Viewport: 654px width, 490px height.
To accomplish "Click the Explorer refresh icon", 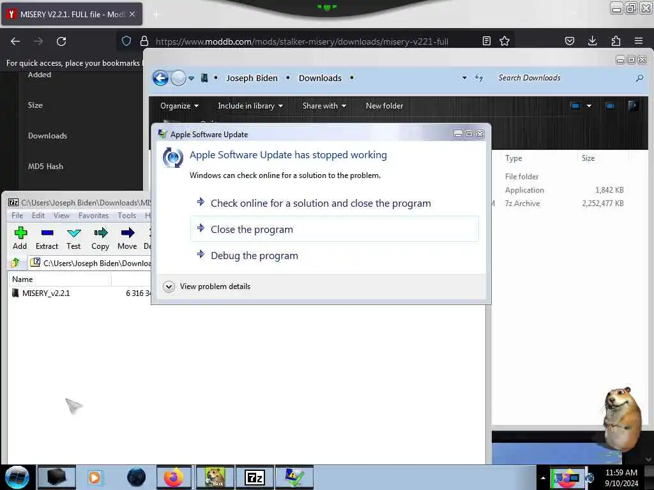I will 479,78.
